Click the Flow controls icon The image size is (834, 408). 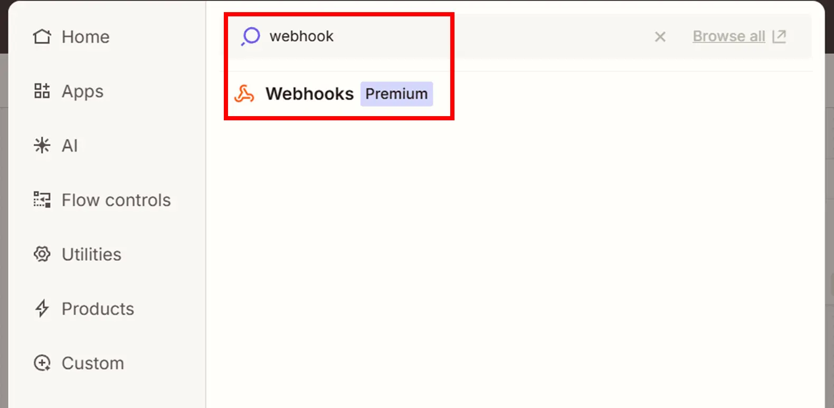point(42,200)
